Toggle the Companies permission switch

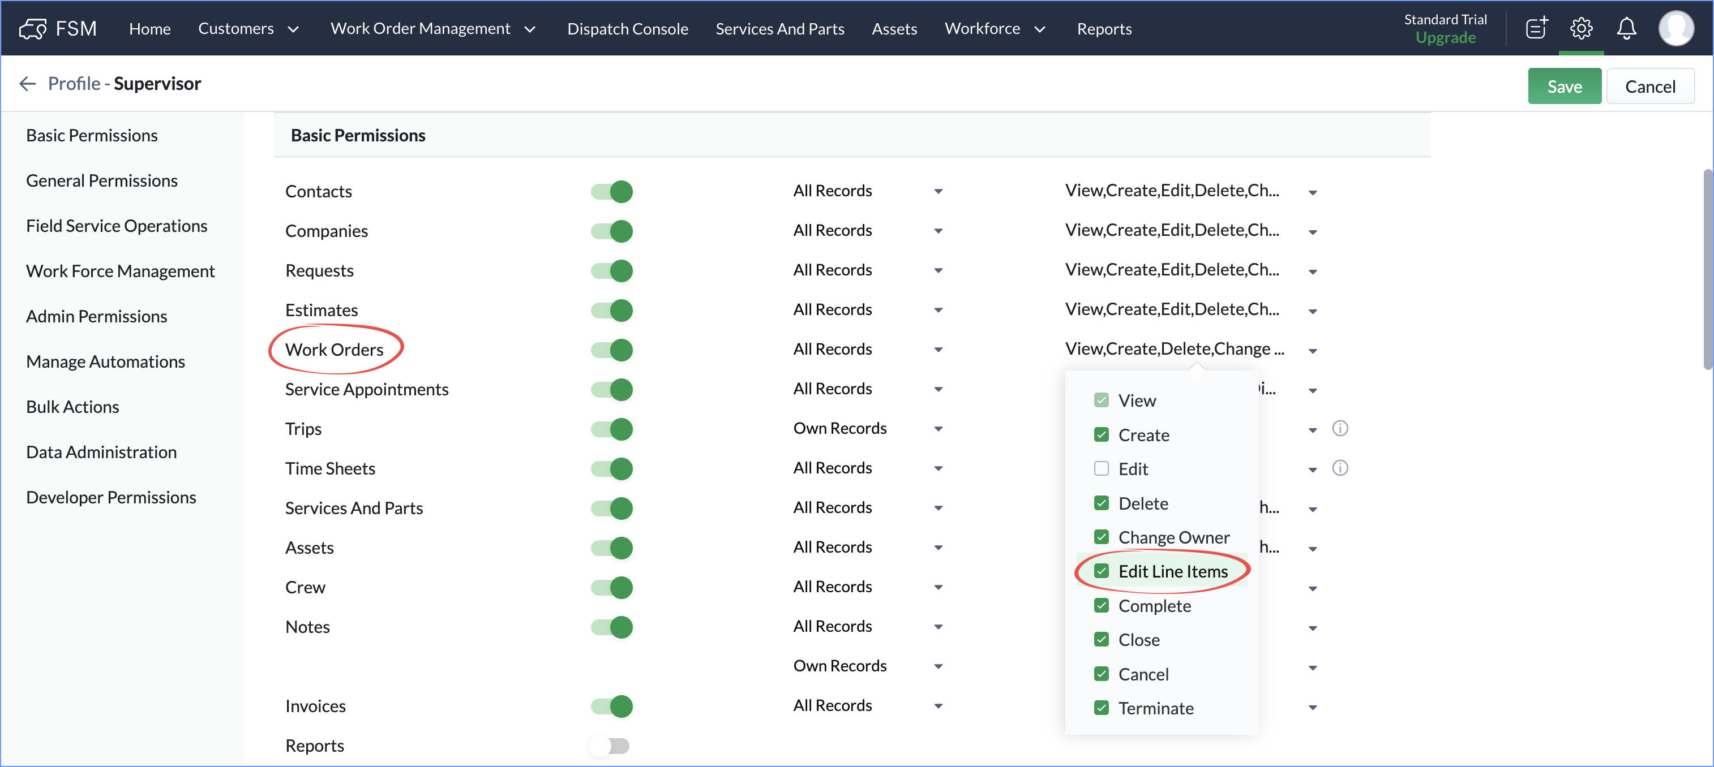(611, 231)
